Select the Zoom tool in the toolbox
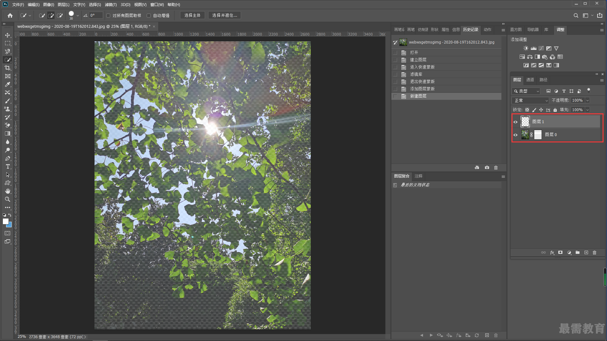Image resolution: width=607 pixels, height=341 pixels. point(8,199)
